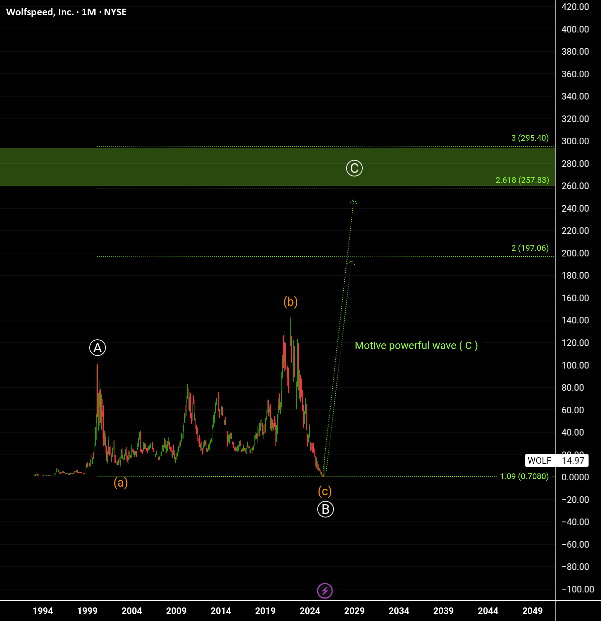
Task: Select the 3 (295.40) Fibonacci level label
Action: [x=530, y=138]
